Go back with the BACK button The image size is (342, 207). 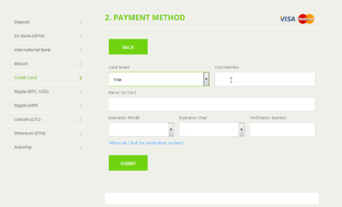pos(128,47)
